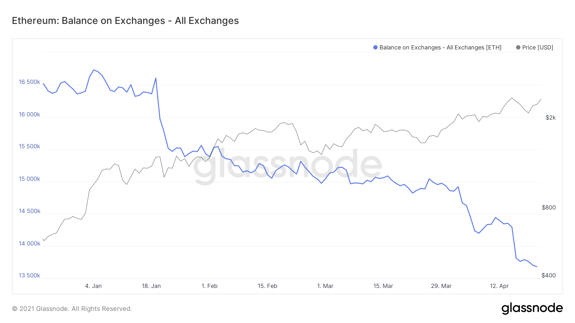Click the 13 500k left axis label

pos(29,275)
